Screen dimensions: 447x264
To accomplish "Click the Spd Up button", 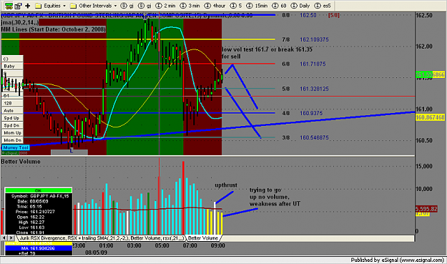I will pyautogui.click(x=12, y=118).
